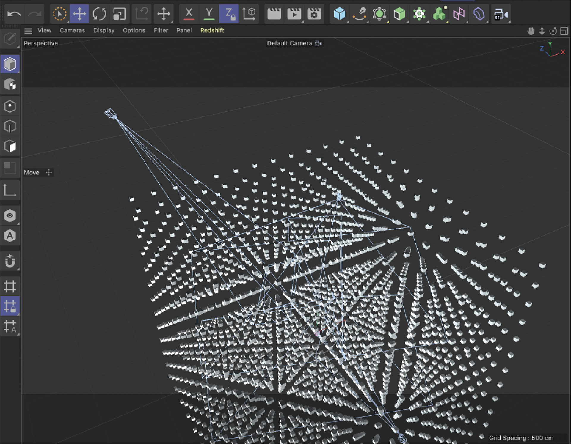Screen dimensions: 571x444
Task: Open the Cameras menu
Action: click(x=72, y=30)
